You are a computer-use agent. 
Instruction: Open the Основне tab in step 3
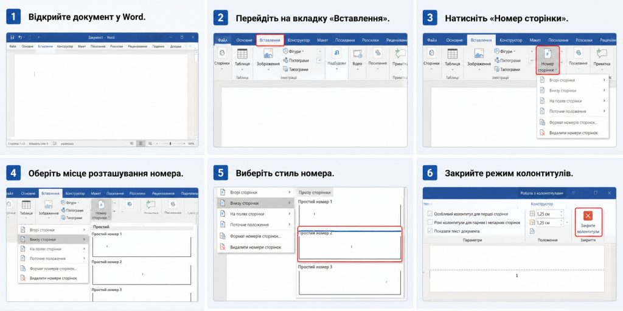[x=454, y=40]
